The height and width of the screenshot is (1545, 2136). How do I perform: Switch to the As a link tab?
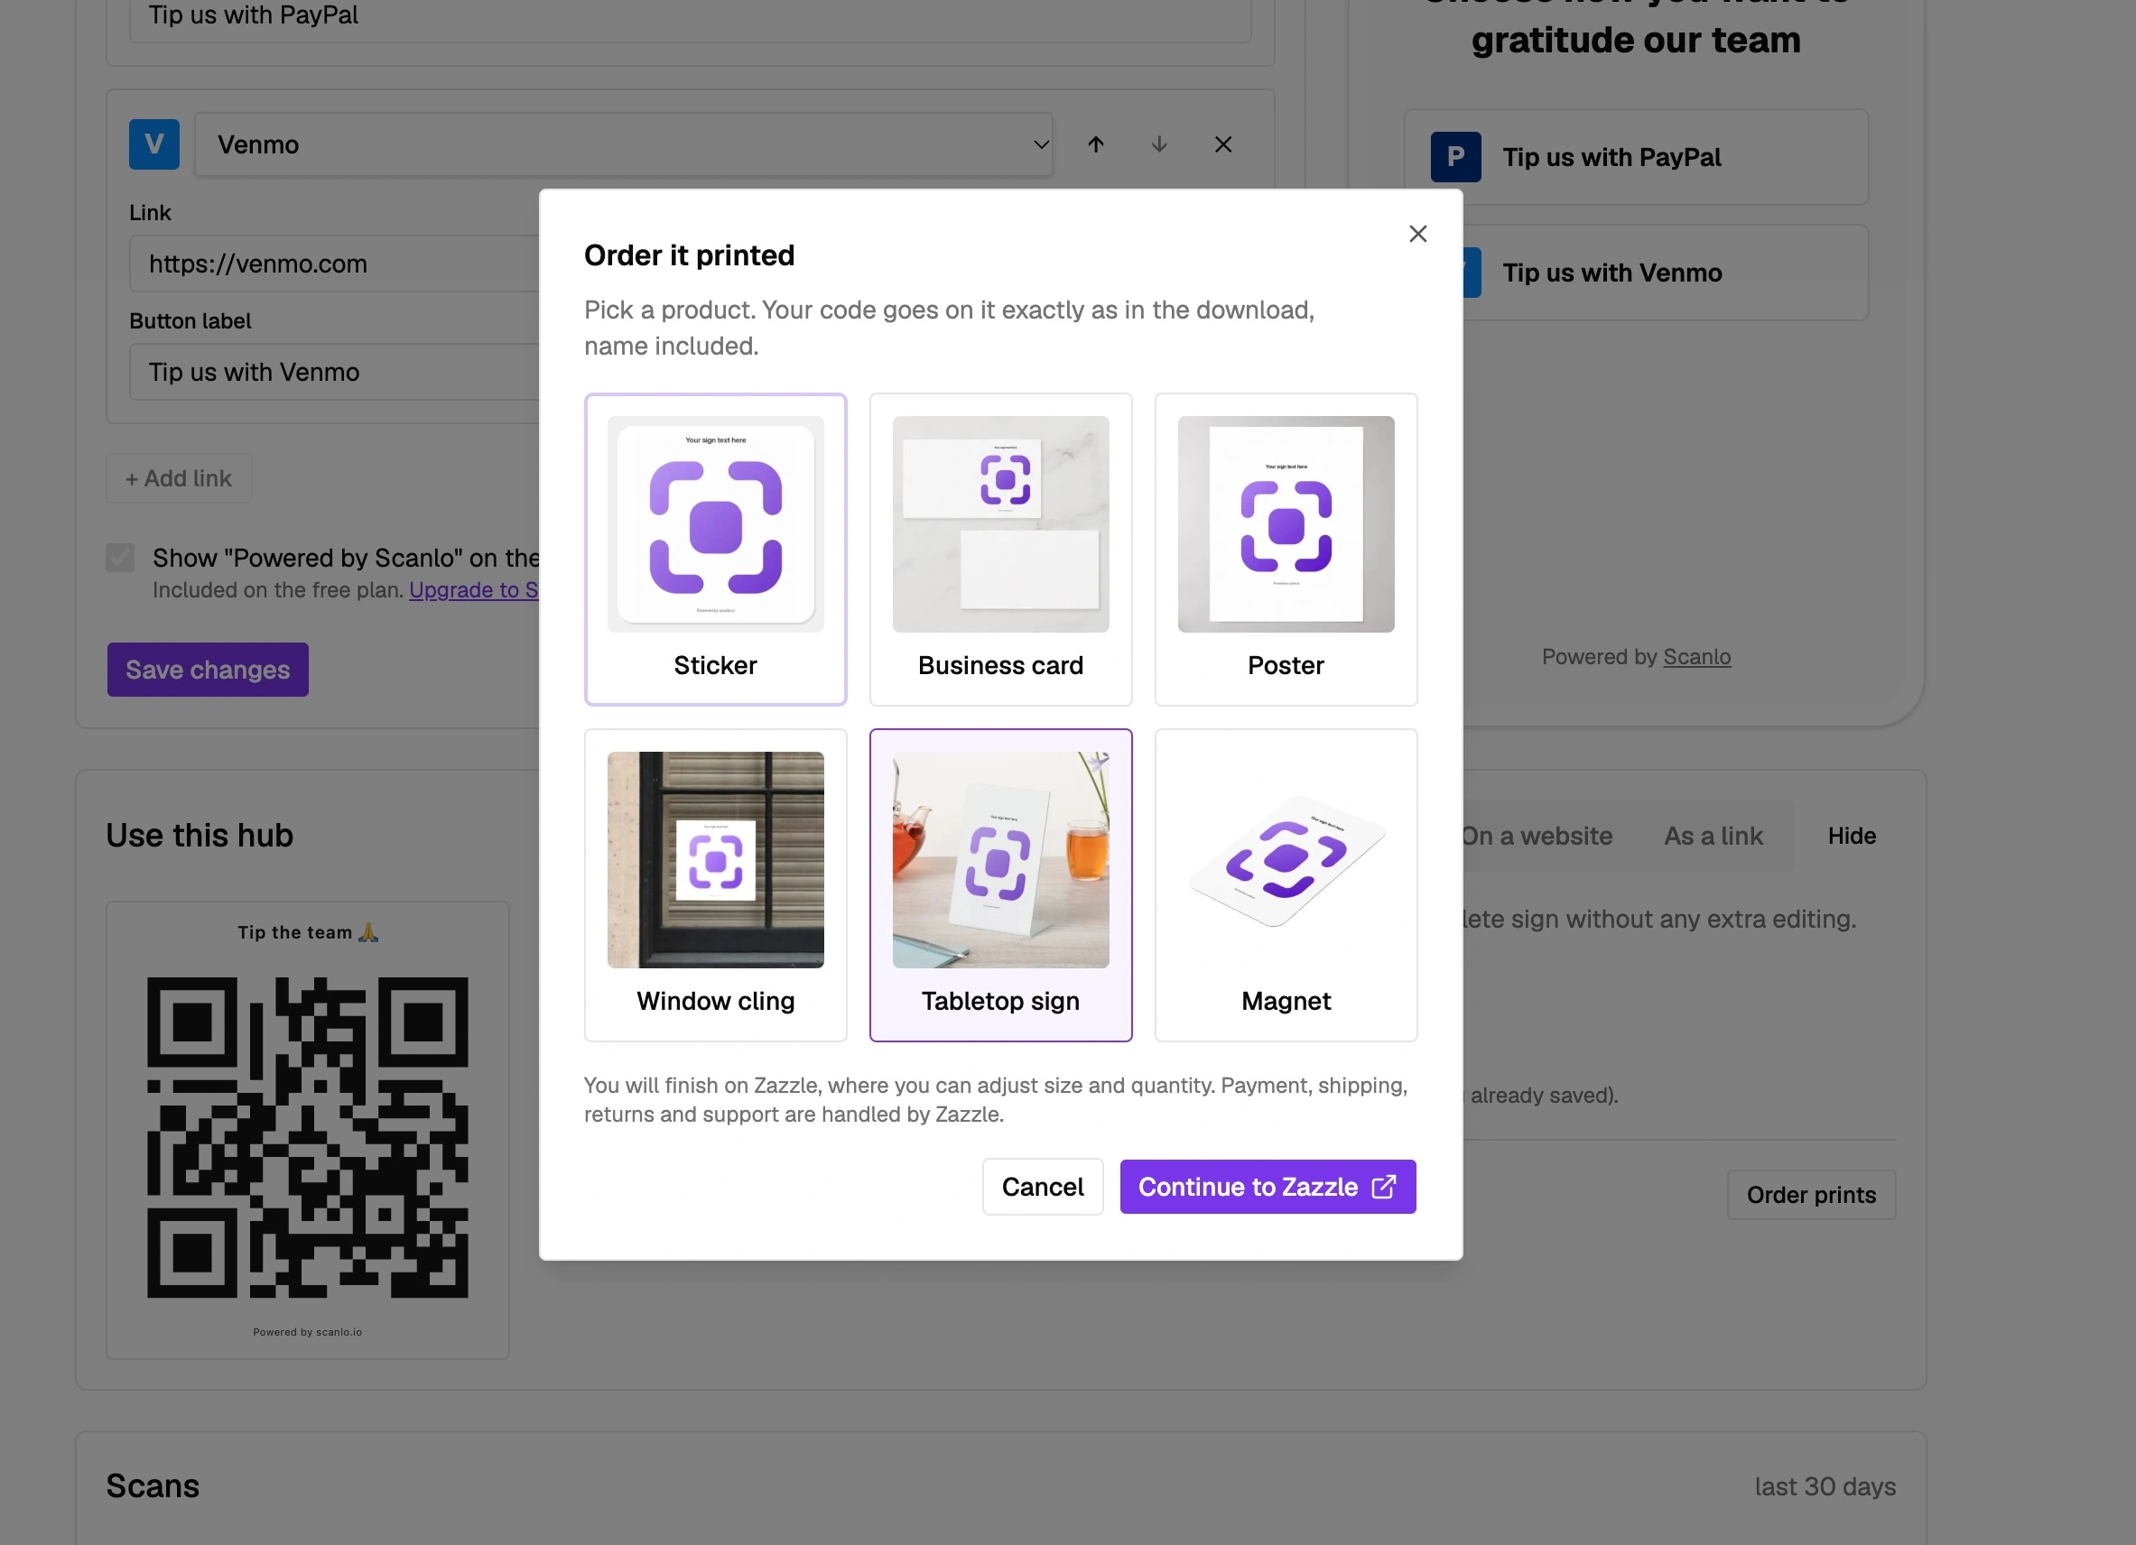point(1713,836)
